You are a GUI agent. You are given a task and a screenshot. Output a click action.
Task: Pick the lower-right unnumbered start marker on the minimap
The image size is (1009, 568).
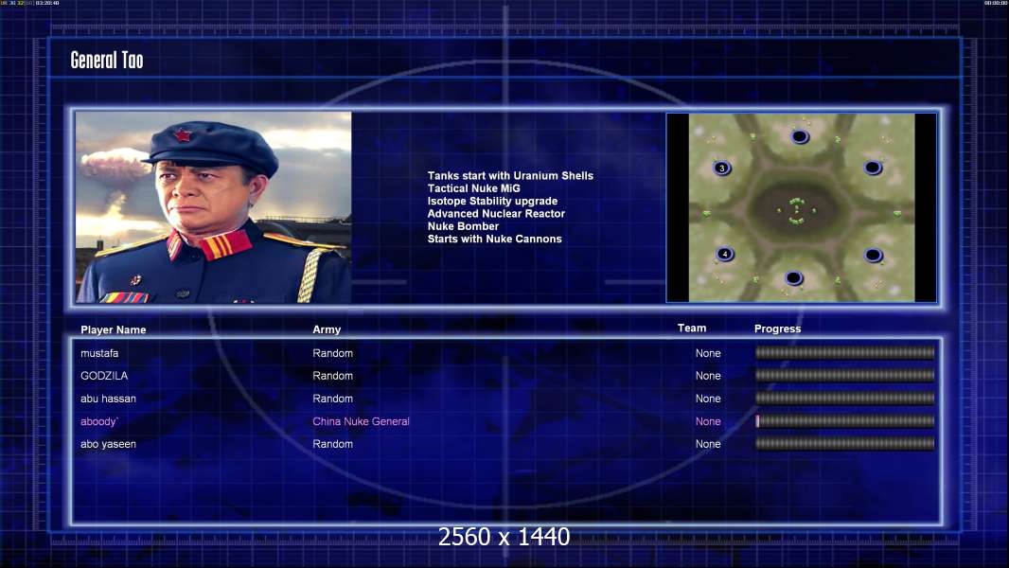click(874, 256)
